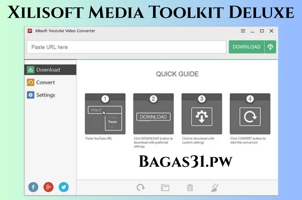Switch to the Convert tab
This screenshot has height=200, width=302.
click(x=50, y=82)
